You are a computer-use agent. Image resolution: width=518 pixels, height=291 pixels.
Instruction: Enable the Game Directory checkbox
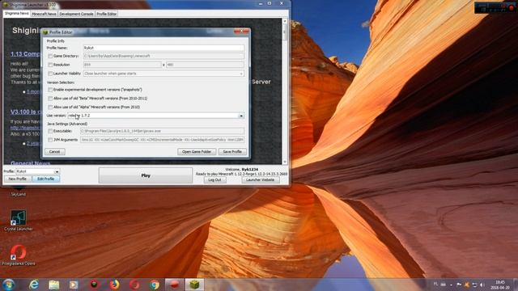[x=50, y=56]
